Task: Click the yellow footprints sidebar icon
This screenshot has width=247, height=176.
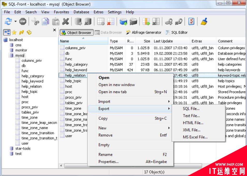Action: pyautogui.click(x=21, y=32)
